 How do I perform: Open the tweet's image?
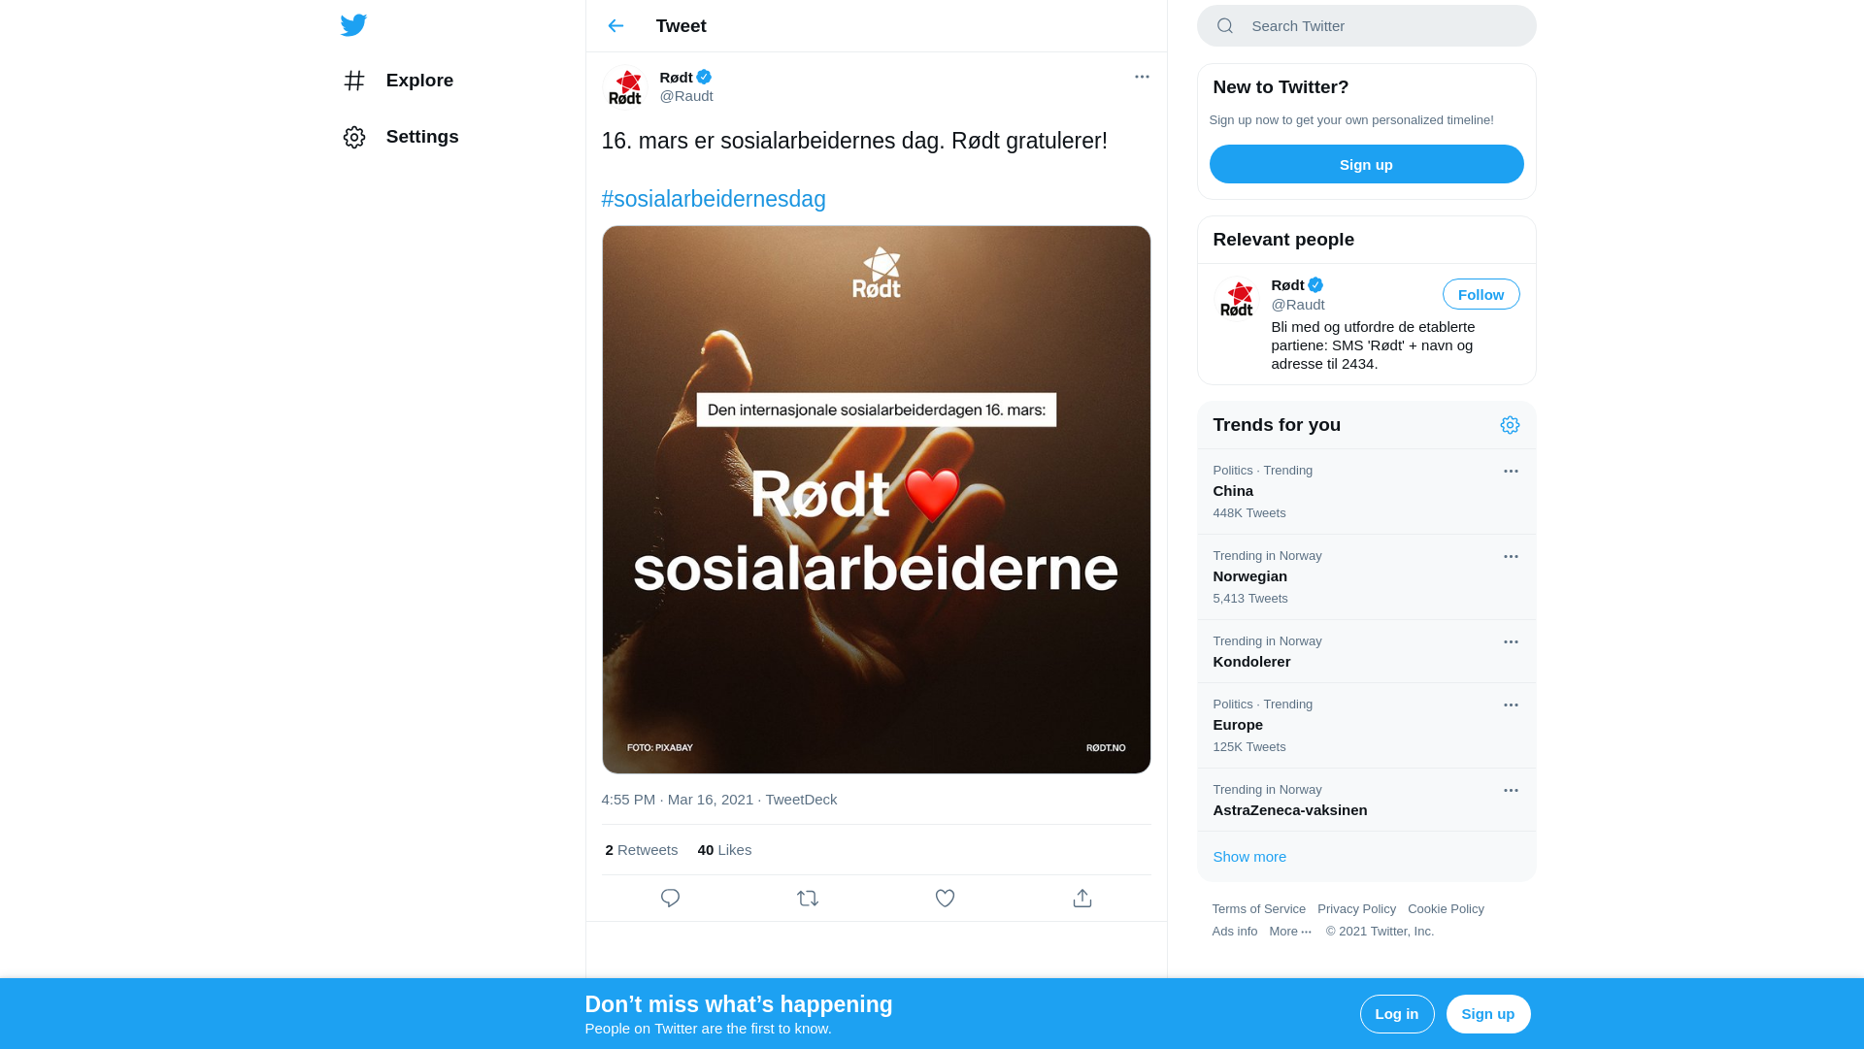pos(876,500)
